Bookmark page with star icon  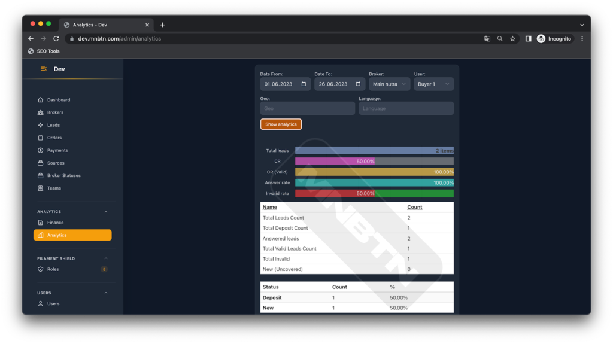512,39
